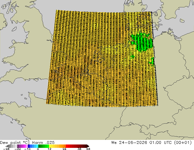Click the dark right arrow of the color scale
194x150 pixels.
[88, 146]
